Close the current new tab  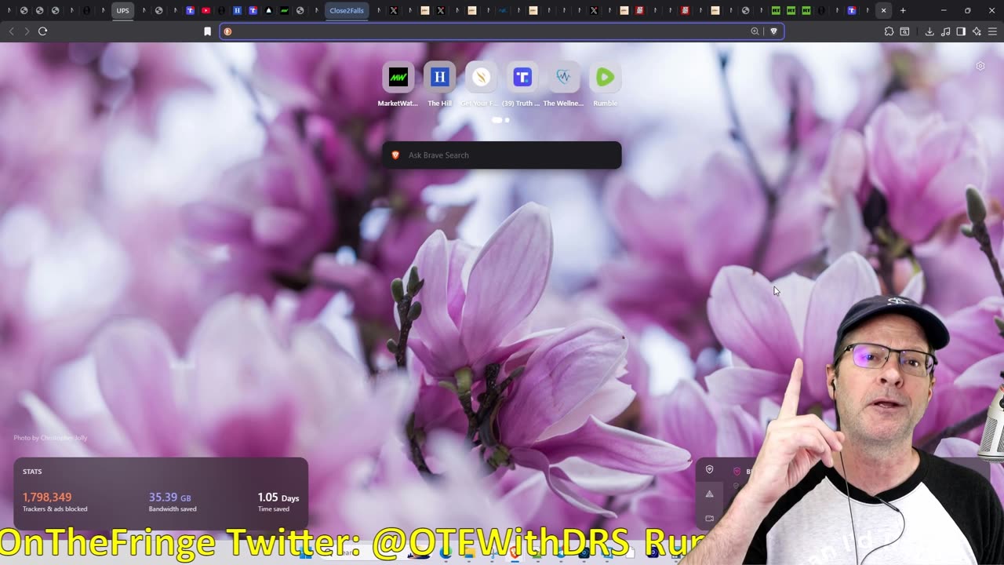pyautogui.click(x=883, y=11)
